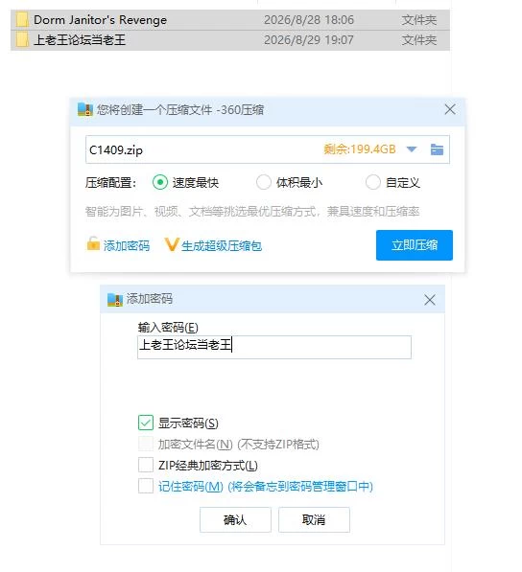Select the Dorm Janitor's Revenge folder icon
Screen dimensions: 522x572
tap(22, 20)
